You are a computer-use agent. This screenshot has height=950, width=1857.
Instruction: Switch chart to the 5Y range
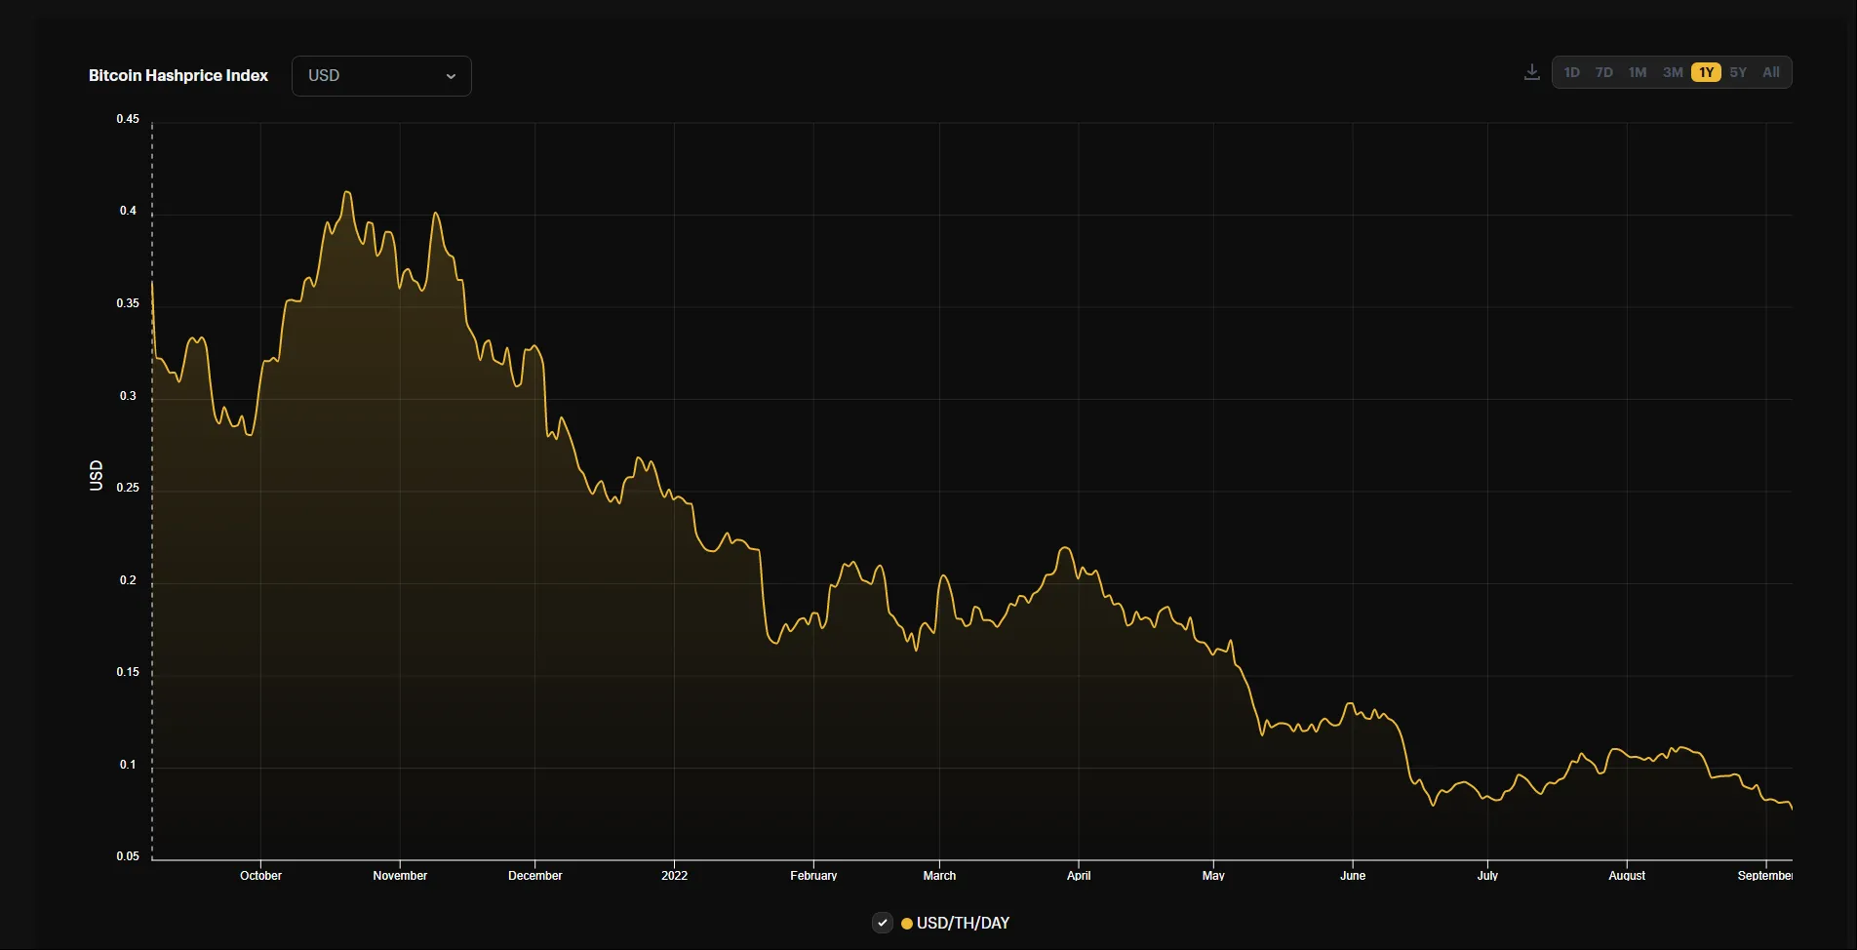tap(1738, 72)
